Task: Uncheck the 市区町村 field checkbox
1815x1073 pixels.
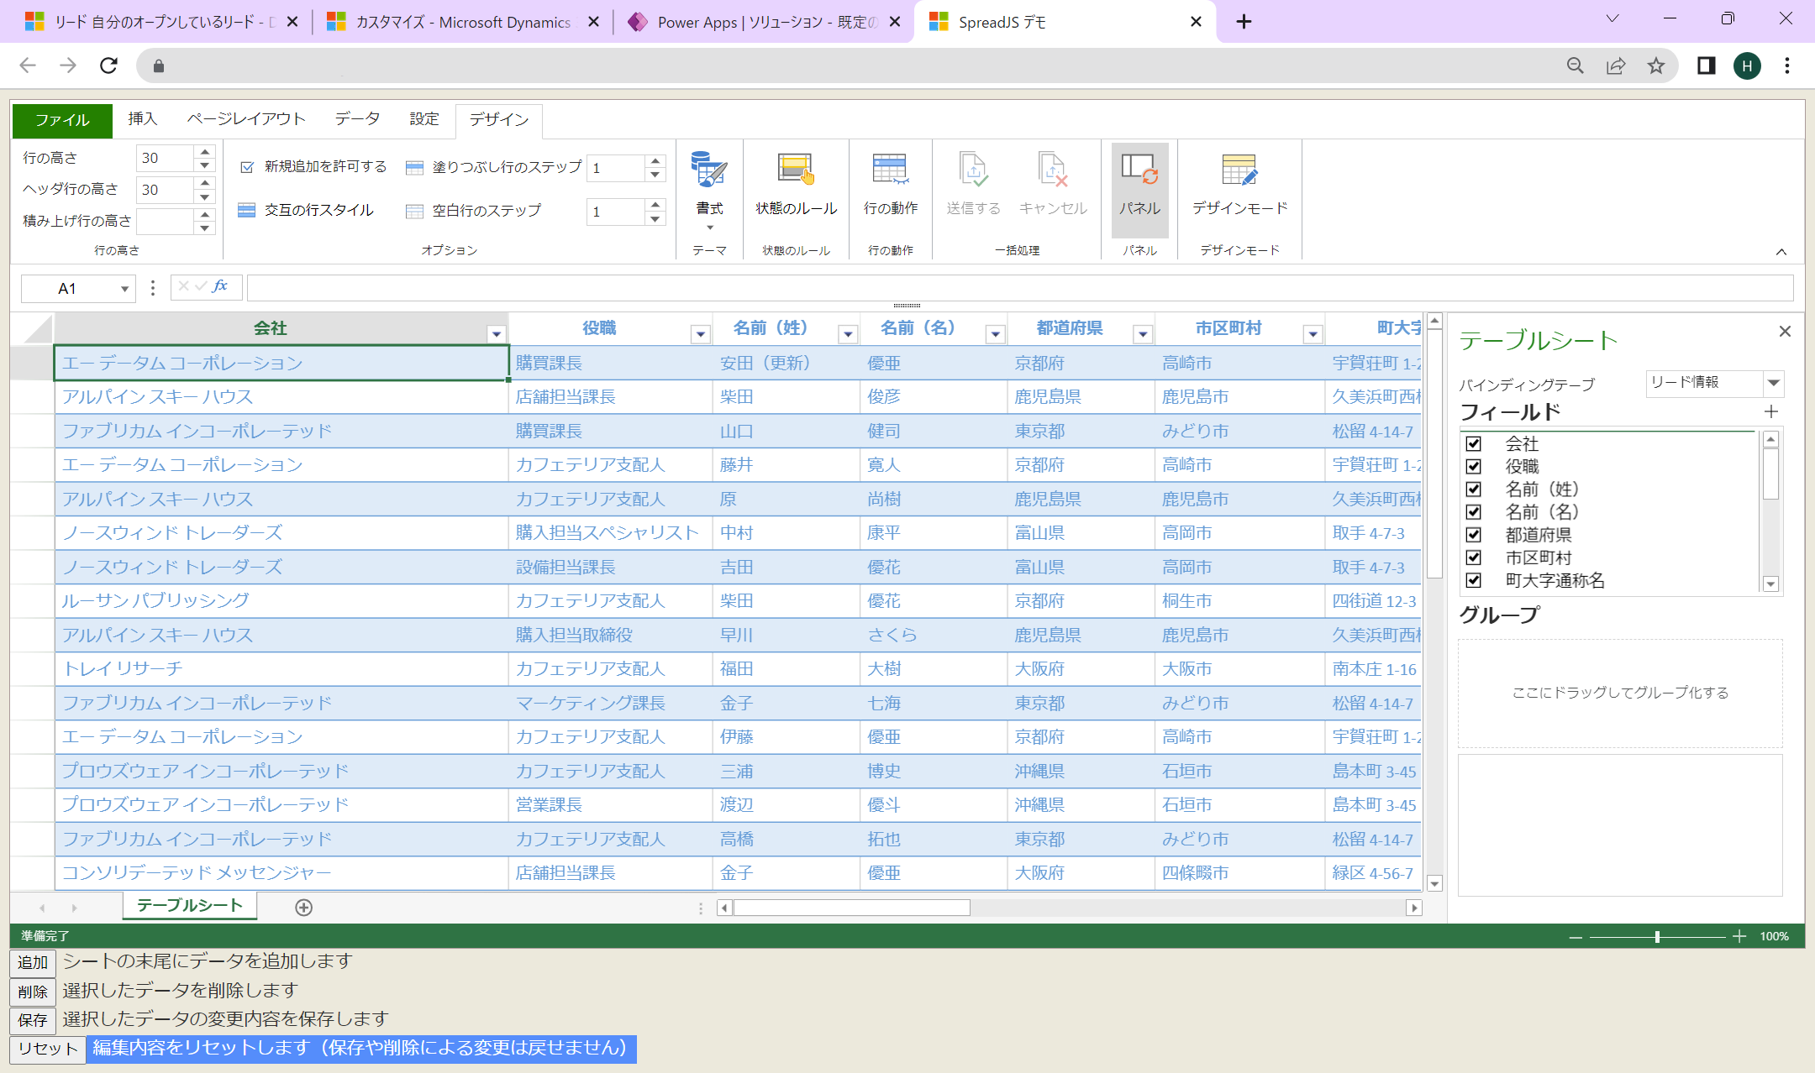Action: point(1474,557)
